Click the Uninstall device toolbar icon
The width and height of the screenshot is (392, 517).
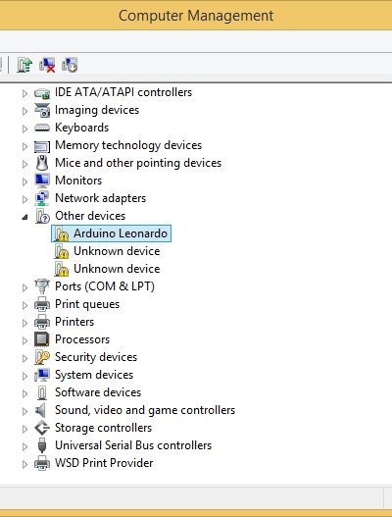(47, 65)
